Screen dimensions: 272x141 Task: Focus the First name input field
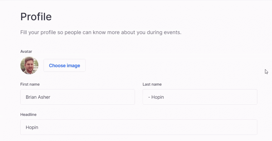point(78,97)
